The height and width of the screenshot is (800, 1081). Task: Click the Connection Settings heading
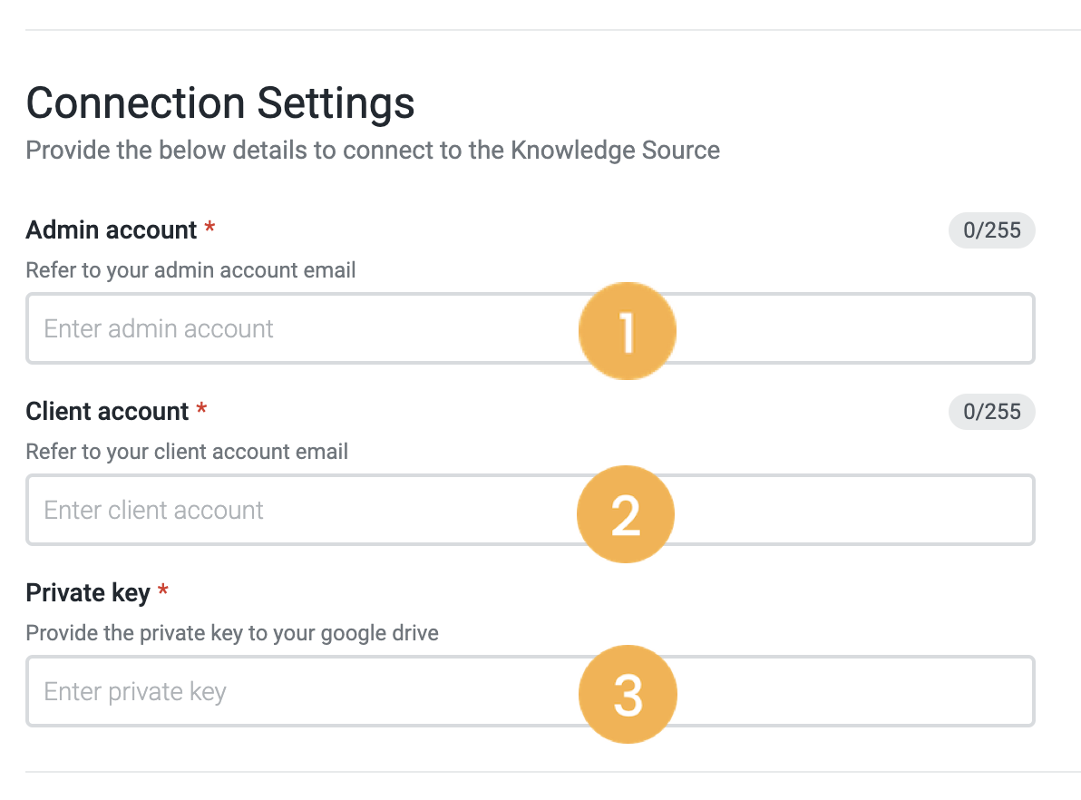click(220, 103)
